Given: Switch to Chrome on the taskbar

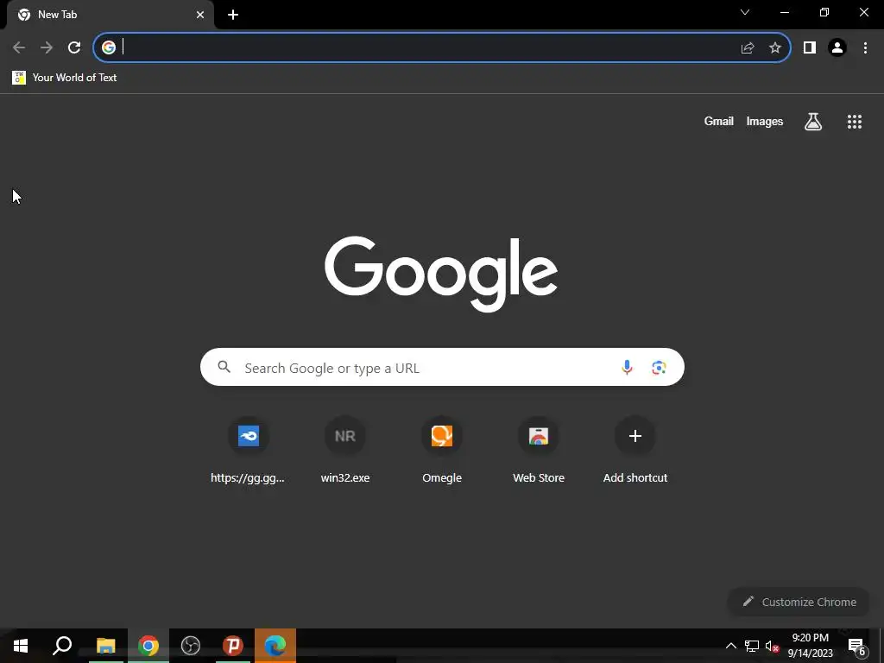Looking at the screenshot, I should coord(148,646).
